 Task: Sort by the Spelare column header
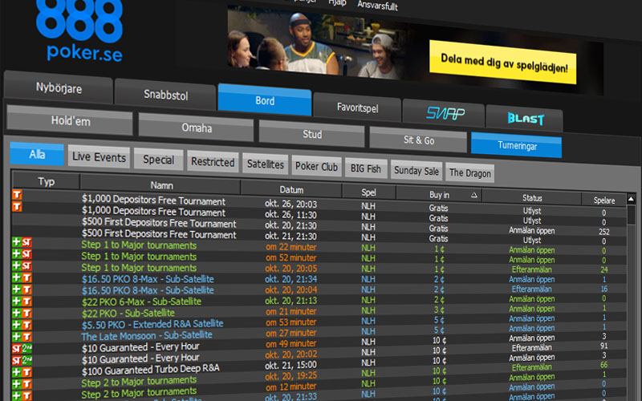[x=604, y=200]
